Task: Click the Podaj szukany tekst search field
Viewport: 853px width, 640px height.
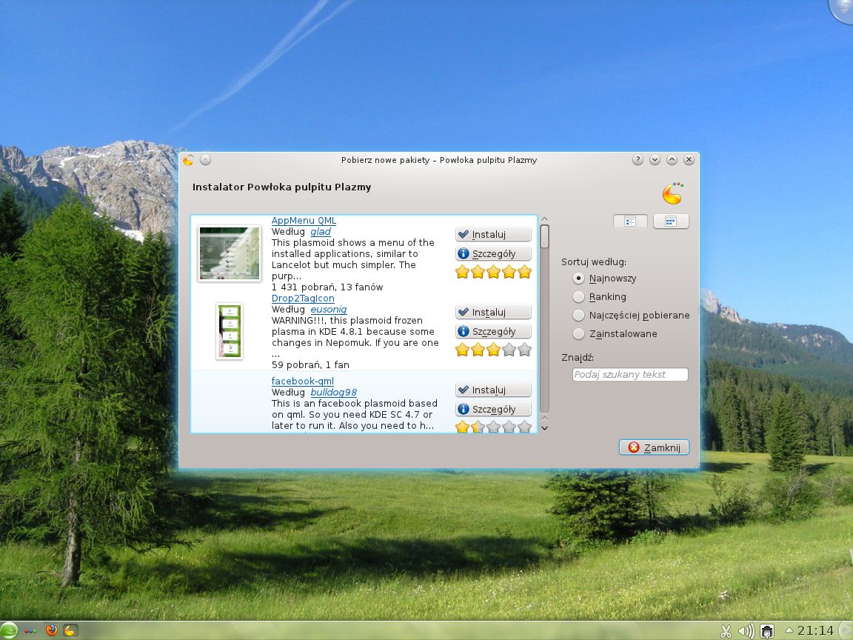Action: tap(630, 374)
